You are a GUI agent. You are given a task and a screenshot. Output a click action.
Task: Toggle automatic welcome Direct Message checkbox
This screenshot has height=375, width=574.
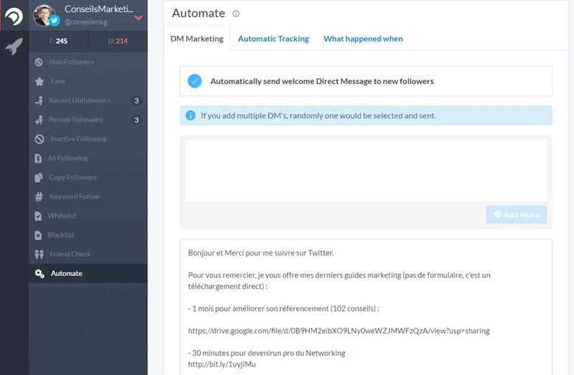195,81
